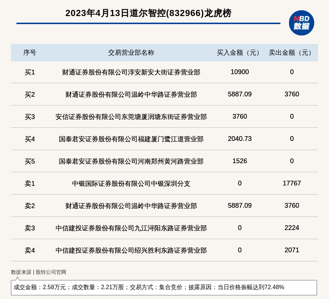Click the 数据来源 | 股转公司官网 source note
This screenshot has height=299, width=329.
[38, 272]
